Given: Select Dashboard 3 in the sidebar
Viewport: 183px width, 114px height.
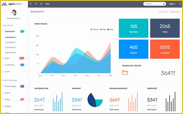Looking at the screenshot, I should [x=10, y=47].
